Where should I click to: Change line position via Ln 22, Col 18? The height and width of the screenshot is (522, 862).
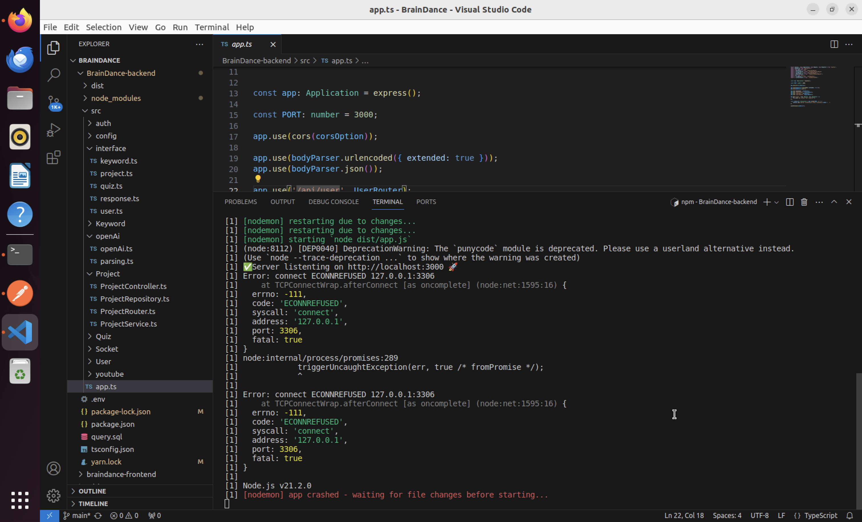coord(684,515)
